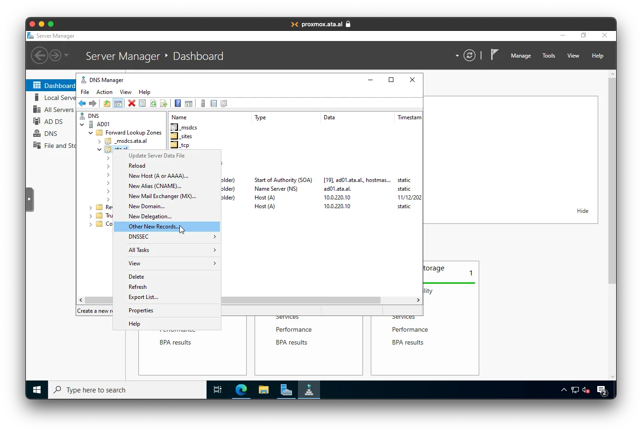Open Task View on the taskbar

(x=218, y=390)
